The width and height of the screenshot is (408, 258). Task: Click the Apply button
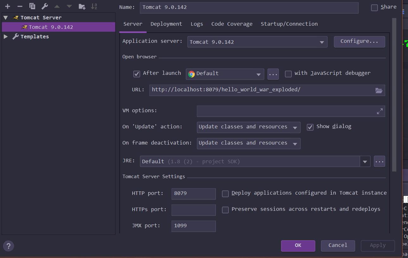[378, 246]
